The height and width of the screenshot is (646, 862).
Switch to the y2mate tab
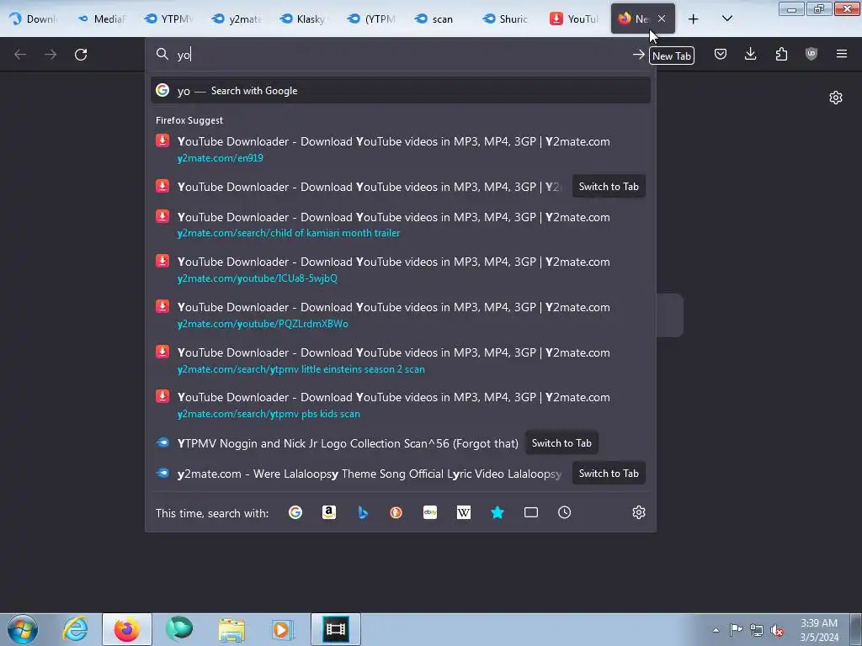[237, 19]
